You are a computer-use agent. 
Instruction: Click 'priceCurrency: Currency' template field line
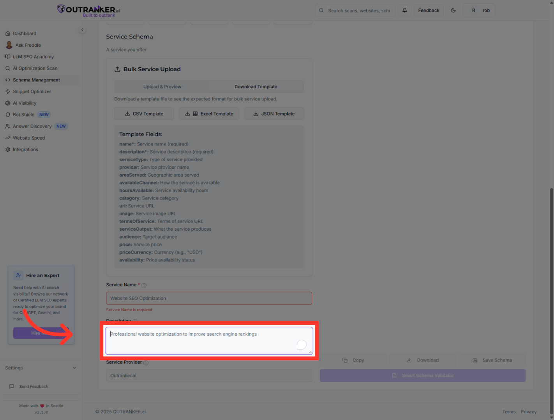161,252
